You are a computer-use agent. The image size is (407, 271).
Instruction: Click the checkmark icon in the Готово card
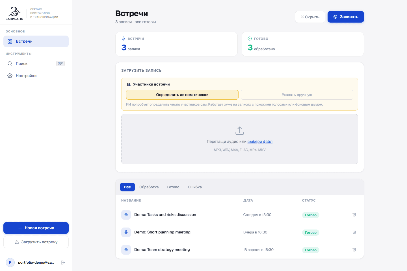coord(250,39)
